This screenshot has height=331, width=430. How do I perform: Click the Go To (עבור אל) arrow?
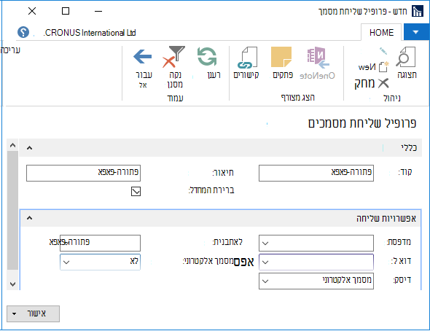(x=143, y=56)
